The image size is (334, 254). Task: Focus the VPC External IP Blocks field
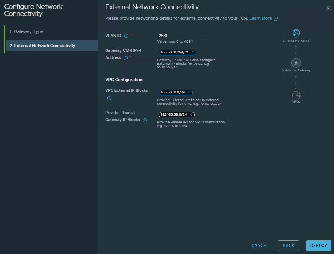[x=209, y=93]
